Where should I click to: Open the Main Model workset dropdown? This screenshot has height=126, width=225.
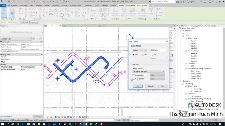pos(144,120)
